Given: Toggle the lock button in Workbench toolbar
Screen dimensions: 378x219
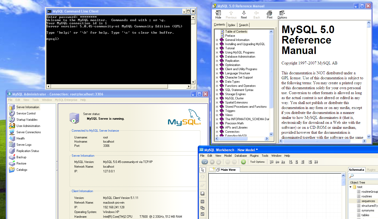Looking at the screenshot, I should pos(219,162).
